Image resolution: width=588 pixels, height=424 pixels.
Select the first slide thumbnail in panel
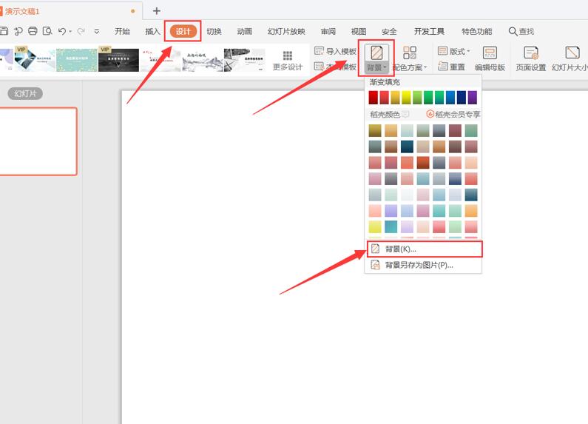pyautogui.click(x=38, y=141)
